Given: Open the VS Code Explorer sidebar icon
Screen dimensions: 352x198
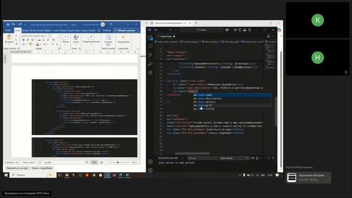Looking at the screenshot, I should pyautogui.click(x=150, y=38).
